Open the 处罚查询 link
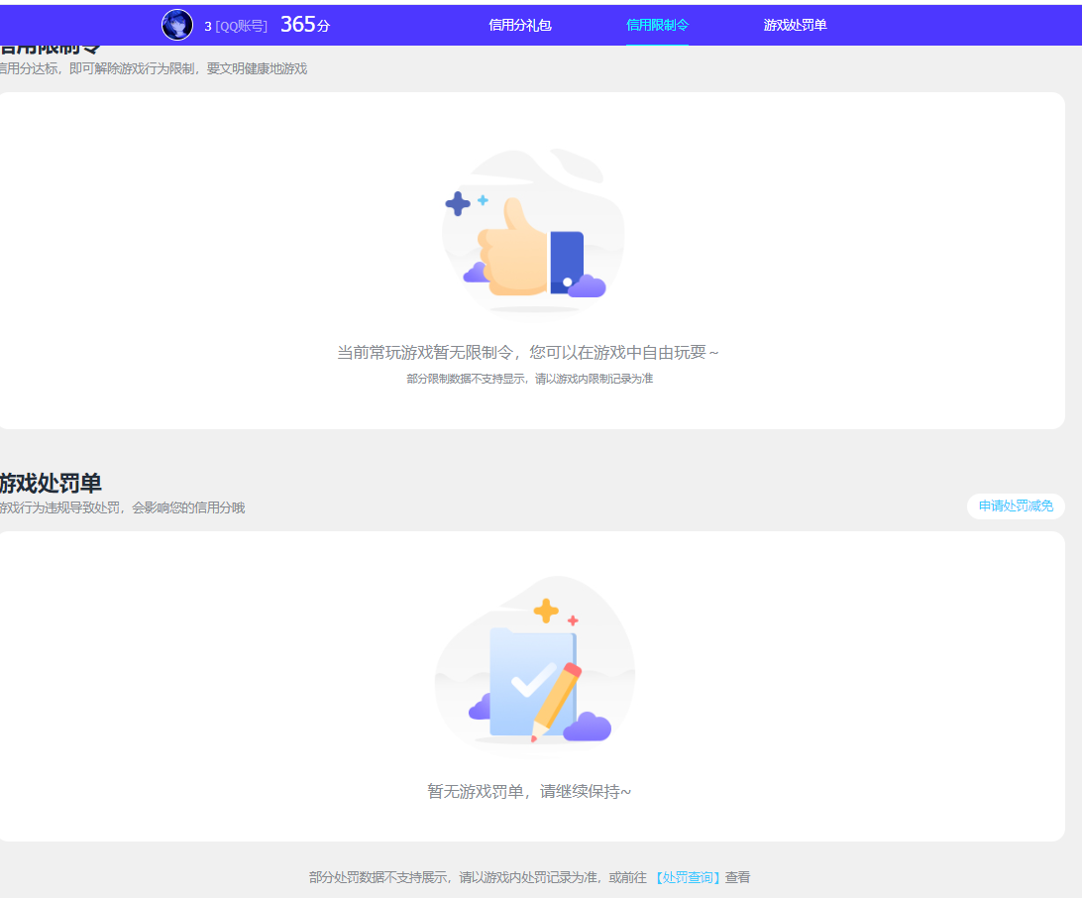This screenshot has height=898, width=1082. point(687,877)
